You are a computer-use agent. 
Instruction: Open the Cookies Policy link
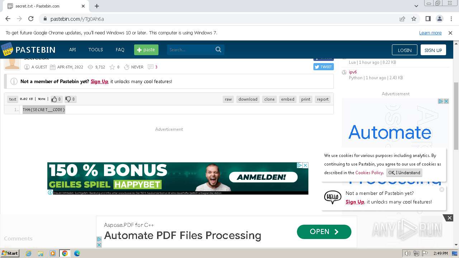tap(369, 173)
